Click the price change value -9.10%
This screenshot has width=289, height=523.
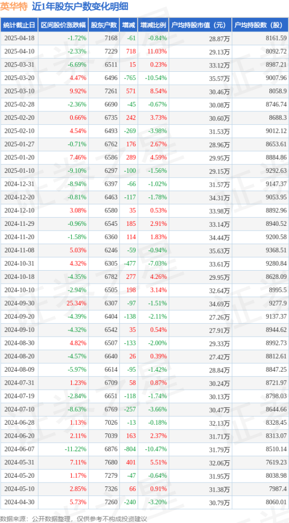(x=77, y=171)
